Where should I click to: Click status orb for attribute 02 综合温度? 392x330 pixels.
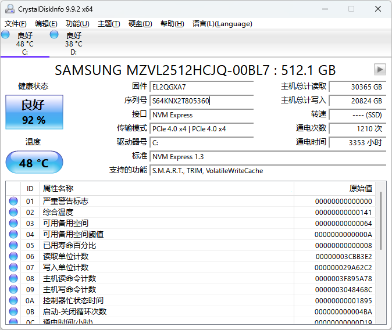[x=13, y=212]
